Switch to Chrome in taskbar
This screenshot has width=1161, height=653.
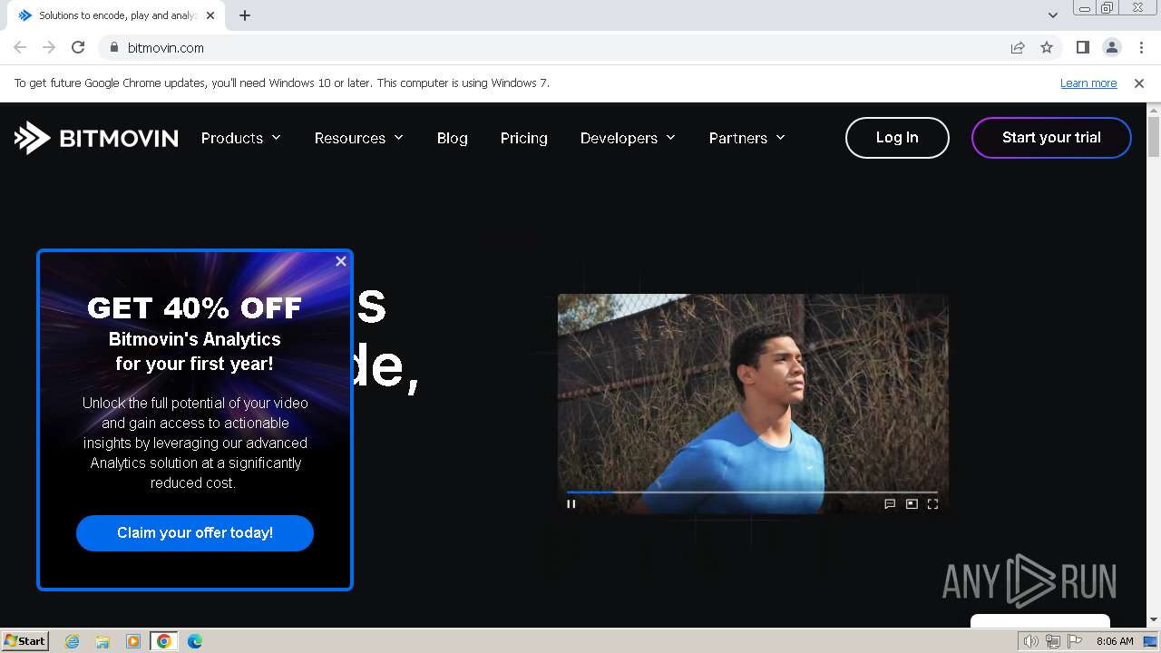(x=164, y=641)
